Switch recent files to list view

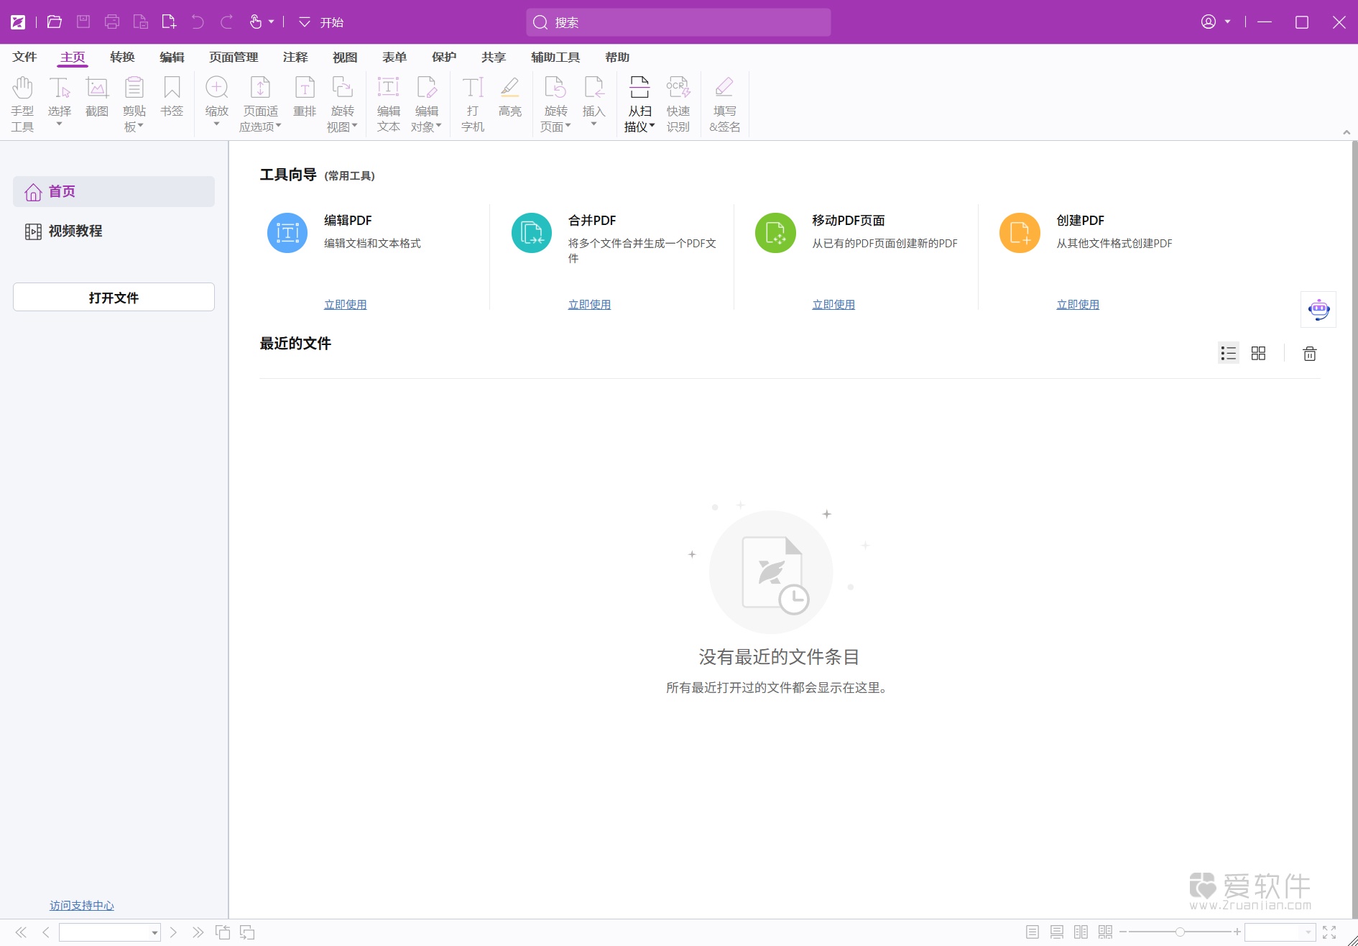(x=1228, y=352)
